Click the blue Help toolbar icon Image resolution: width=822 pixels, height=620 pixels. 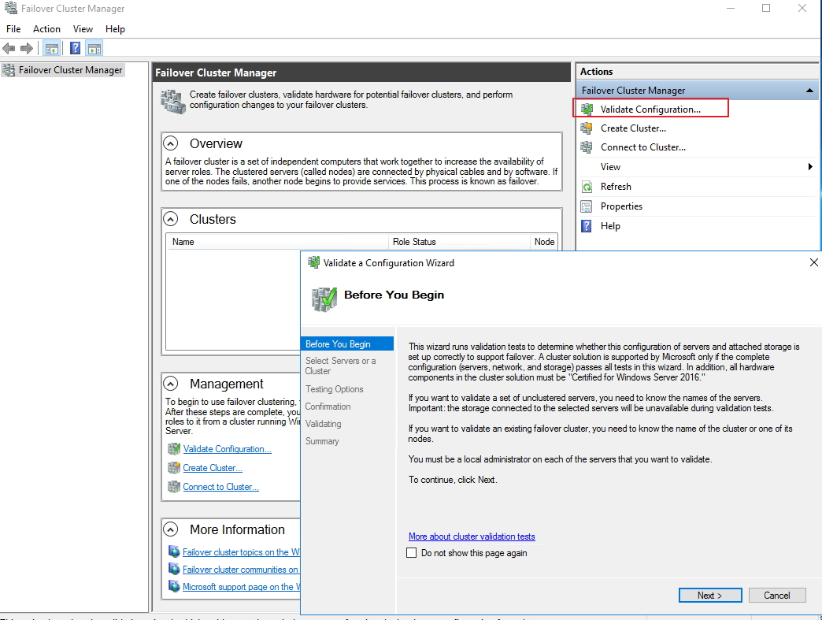tap(75, 49)
